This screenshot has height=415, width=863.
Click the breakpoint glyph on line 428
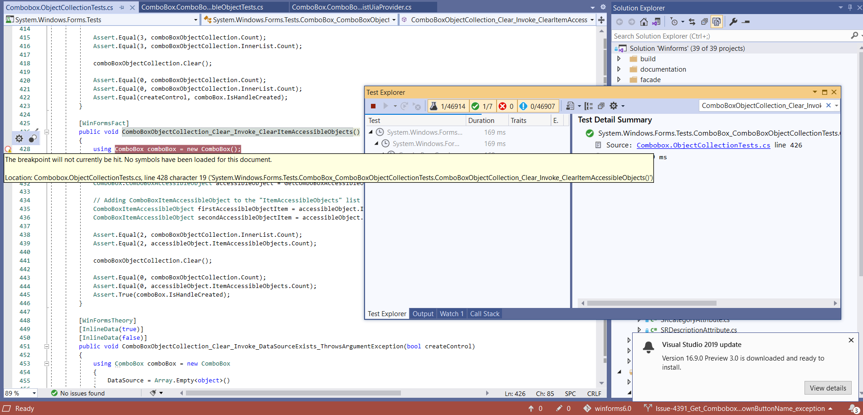(8, 149)
